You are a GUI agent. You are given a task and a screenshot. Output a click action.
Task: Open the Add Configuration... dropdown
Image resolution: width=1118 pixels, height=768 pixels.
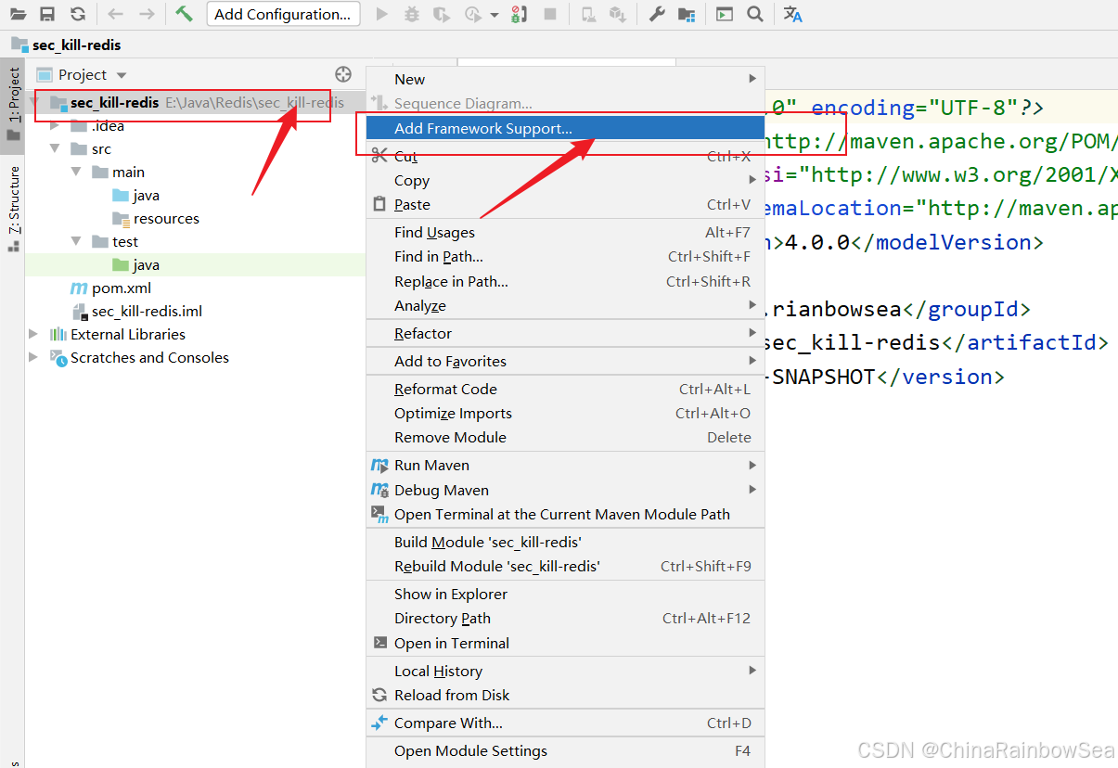(282, 14)
